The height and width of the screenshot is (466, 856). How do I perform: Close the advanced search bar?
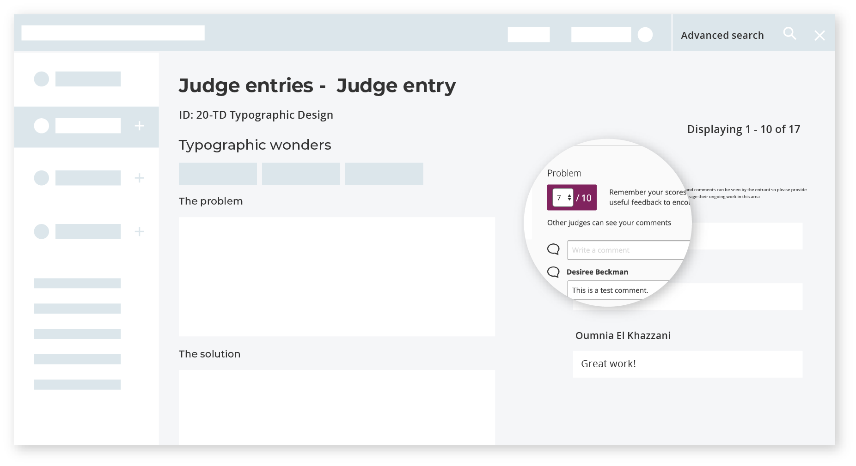[819, 36]
